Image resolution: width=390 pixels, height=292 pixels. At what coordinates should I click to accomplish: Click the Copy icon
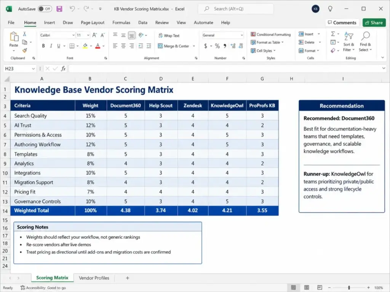click(25, 42)
